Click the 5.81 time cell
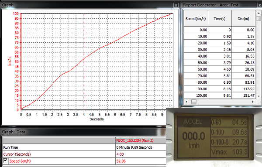The height and width of the screenshot is (167, 262). coord(220,76)
